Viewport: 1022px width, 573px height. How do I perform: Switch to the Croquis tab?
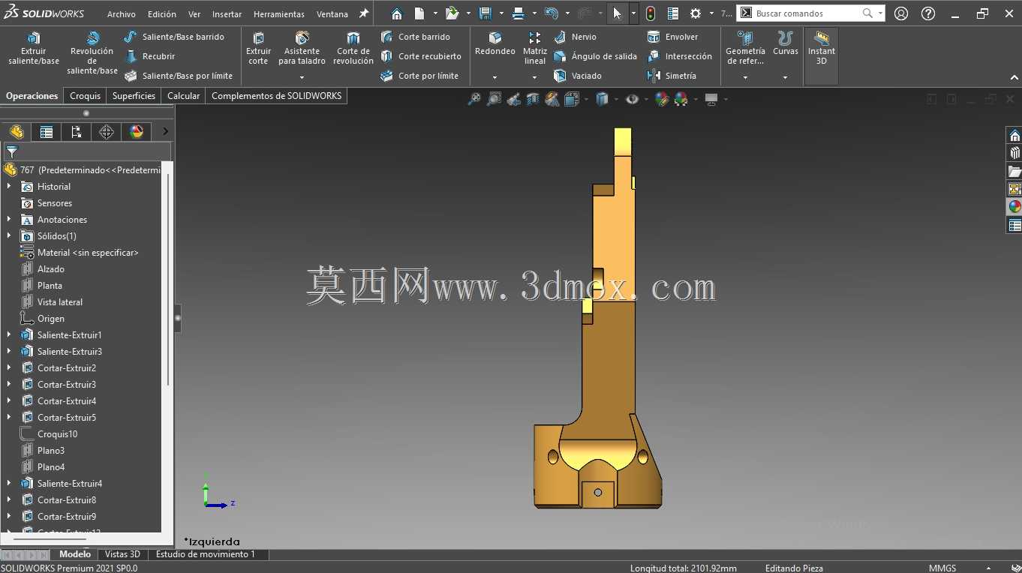pos(85,96)
